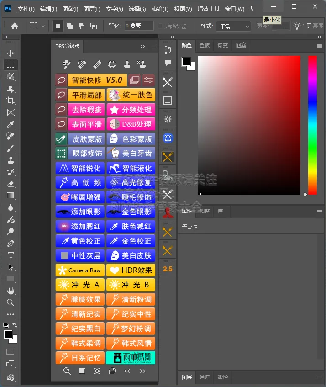Click the 羽化 feather input field
This screenshot has height=387, width=326.
[139, 26]
